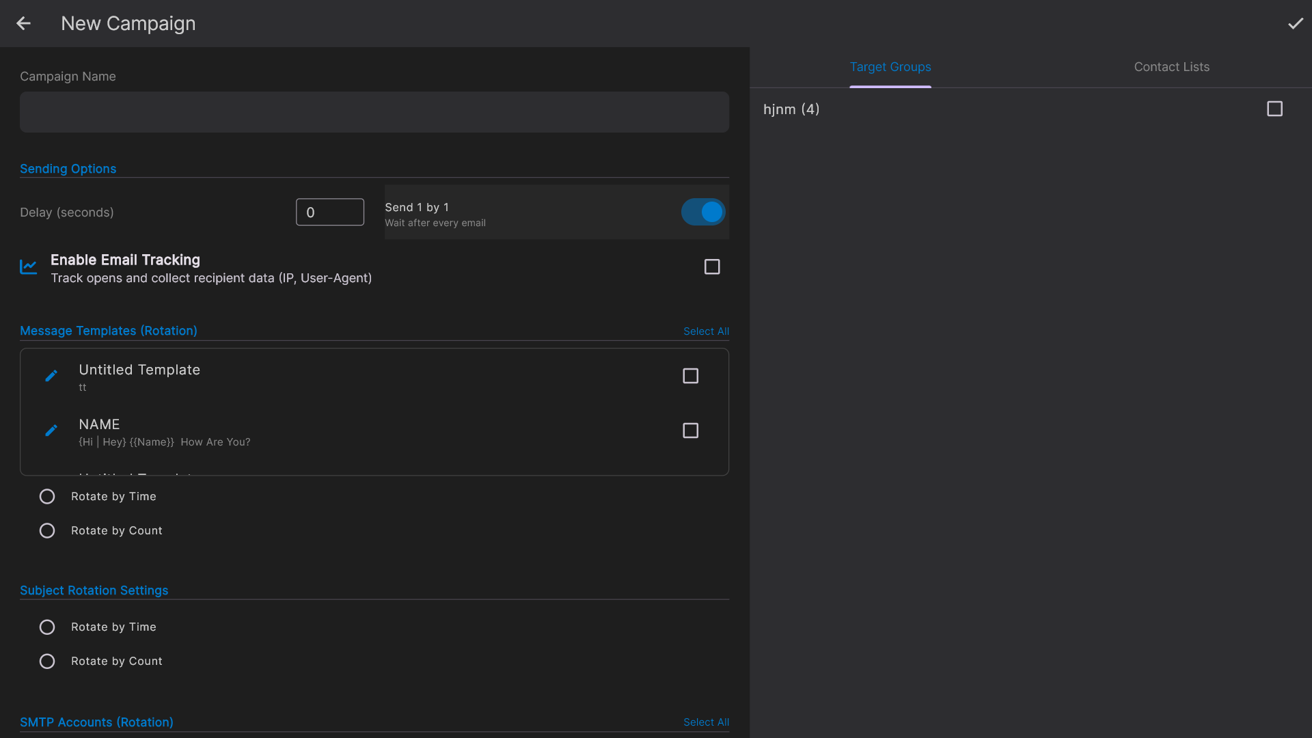The image size is (1312, 738).
Task: Check the Untitled Template checkbox
Action: [691, 376]
